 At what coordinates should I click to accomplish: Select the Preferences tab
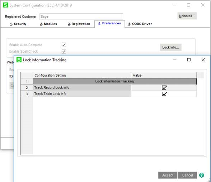click(110, 24)
